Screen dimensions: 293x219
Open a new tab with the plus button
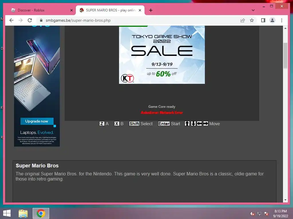coord(151,10)
